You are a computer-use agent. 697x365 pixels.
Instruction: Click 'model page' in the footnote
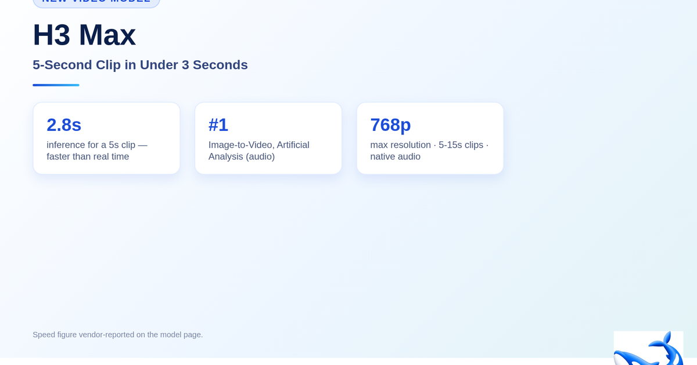coord(181,334)
